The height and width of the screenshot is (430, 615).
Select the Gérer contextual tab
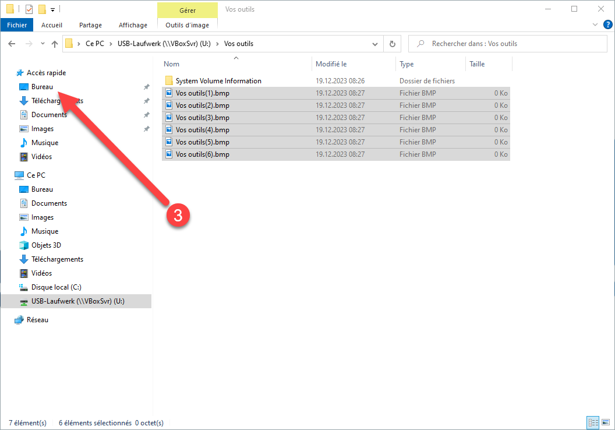coord(188,10)
